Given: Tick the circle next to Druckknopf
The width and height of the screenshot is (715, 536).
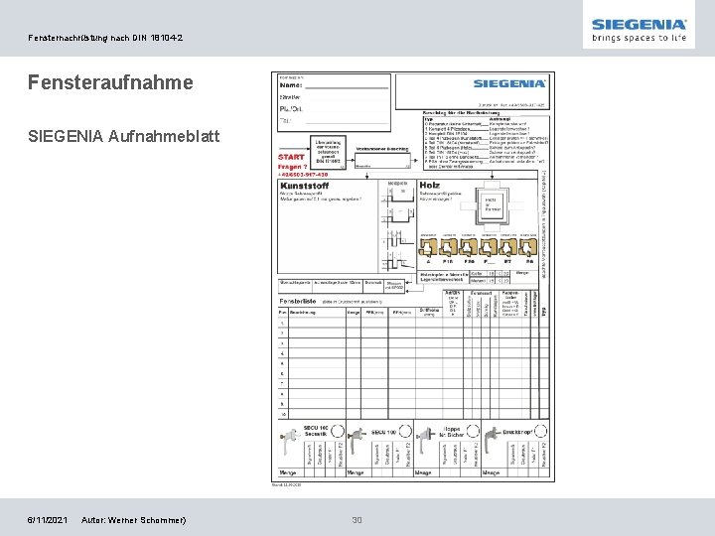Looking at the screenshot, I should [540, 431].
